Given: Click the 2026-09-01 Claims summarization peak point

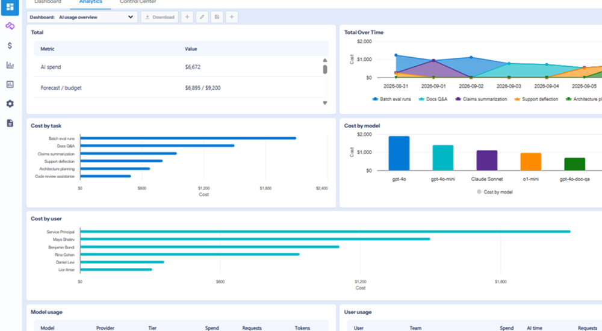Looking at the screenshot, I should pos(433,61).
